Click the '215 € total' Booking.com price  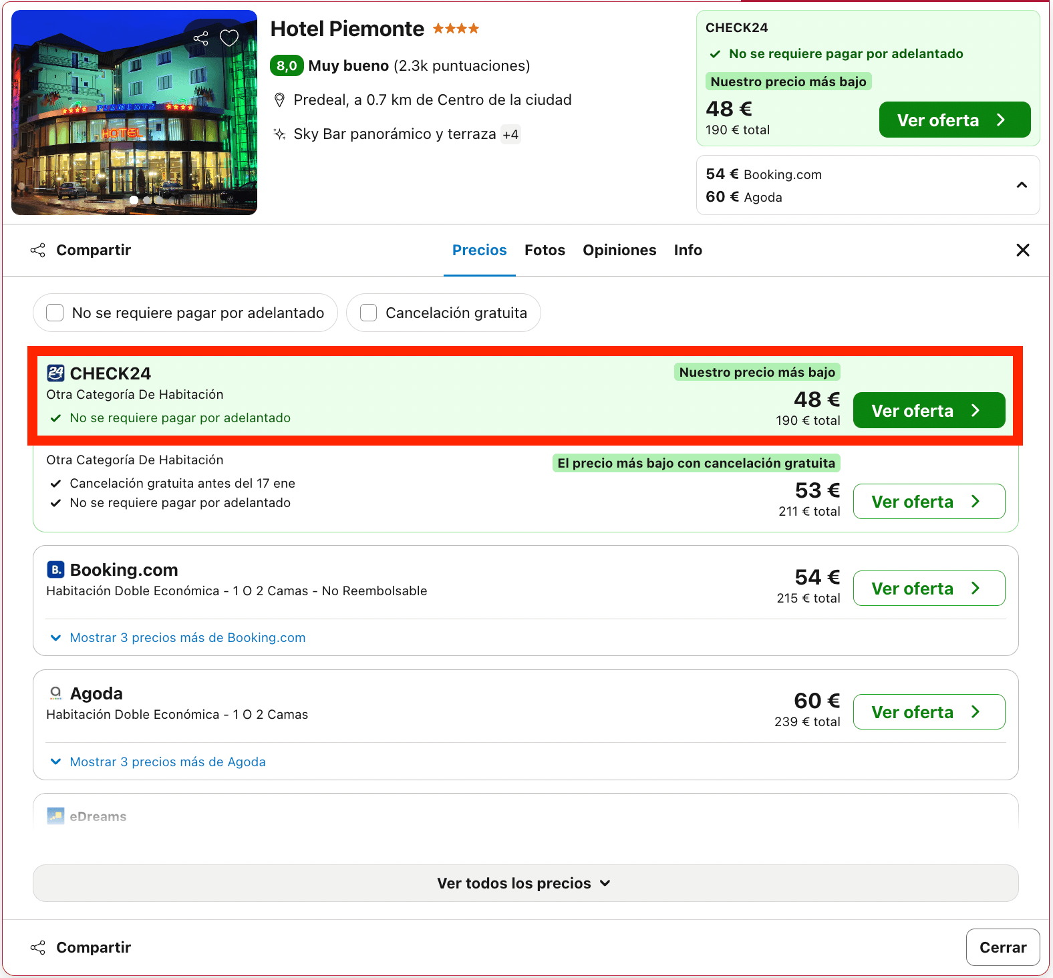pos(808,598)
